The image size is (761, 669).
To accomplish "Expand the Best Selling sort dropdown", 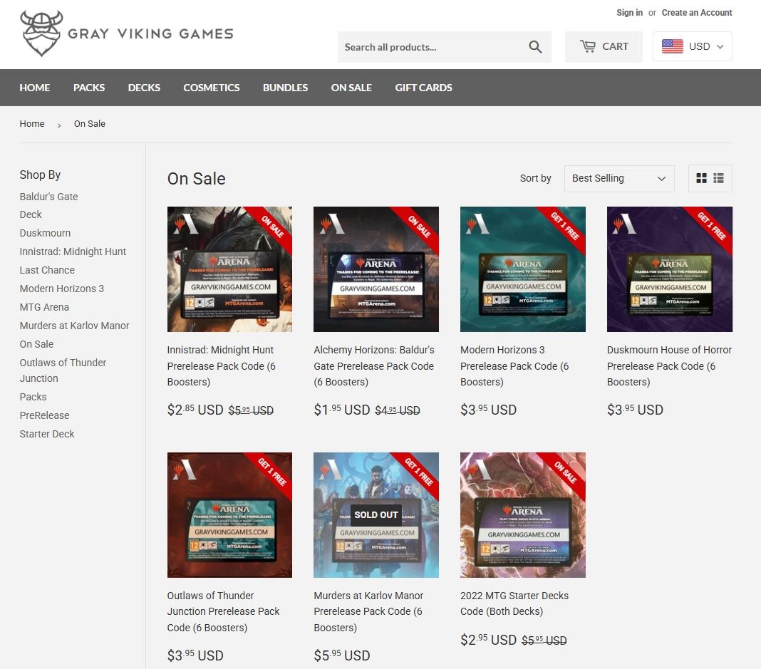I will click(x=618, y=179).
